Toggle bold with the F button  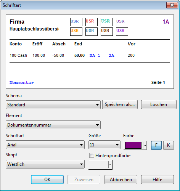pyautogui.click(x=156, y=145)
